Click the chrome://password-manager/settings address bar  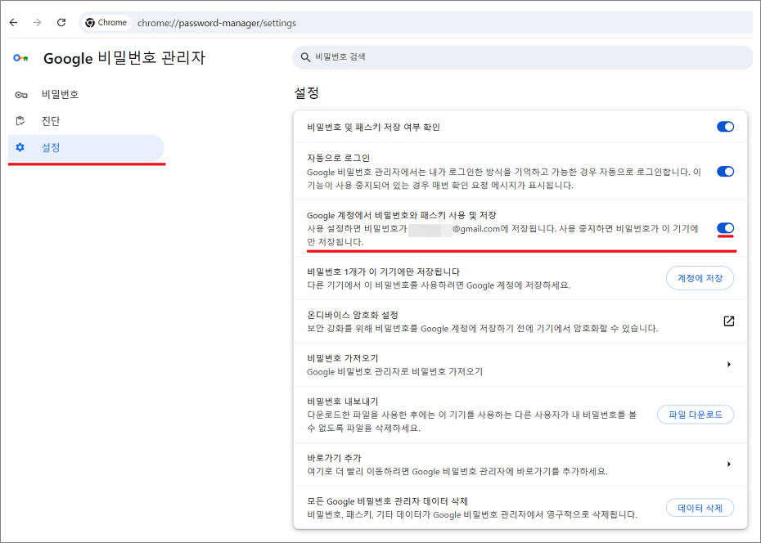416,23
